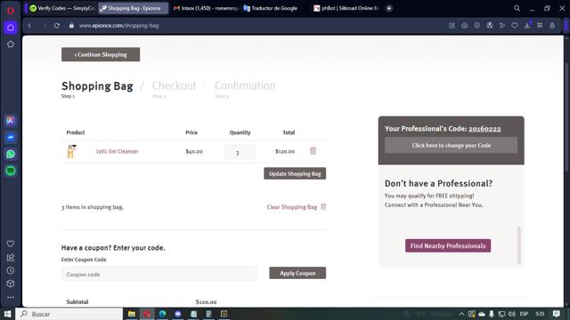
Task: Open the profile account icon
Action: tap(552, 26)
